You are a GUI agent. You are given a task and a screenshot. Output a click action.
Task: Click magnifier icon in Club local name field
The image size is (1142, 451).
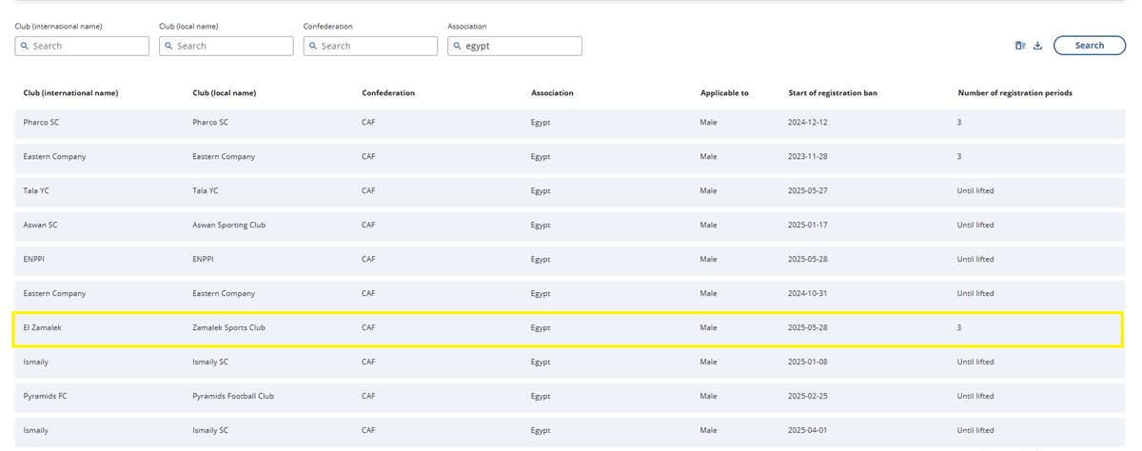[169, 46]
